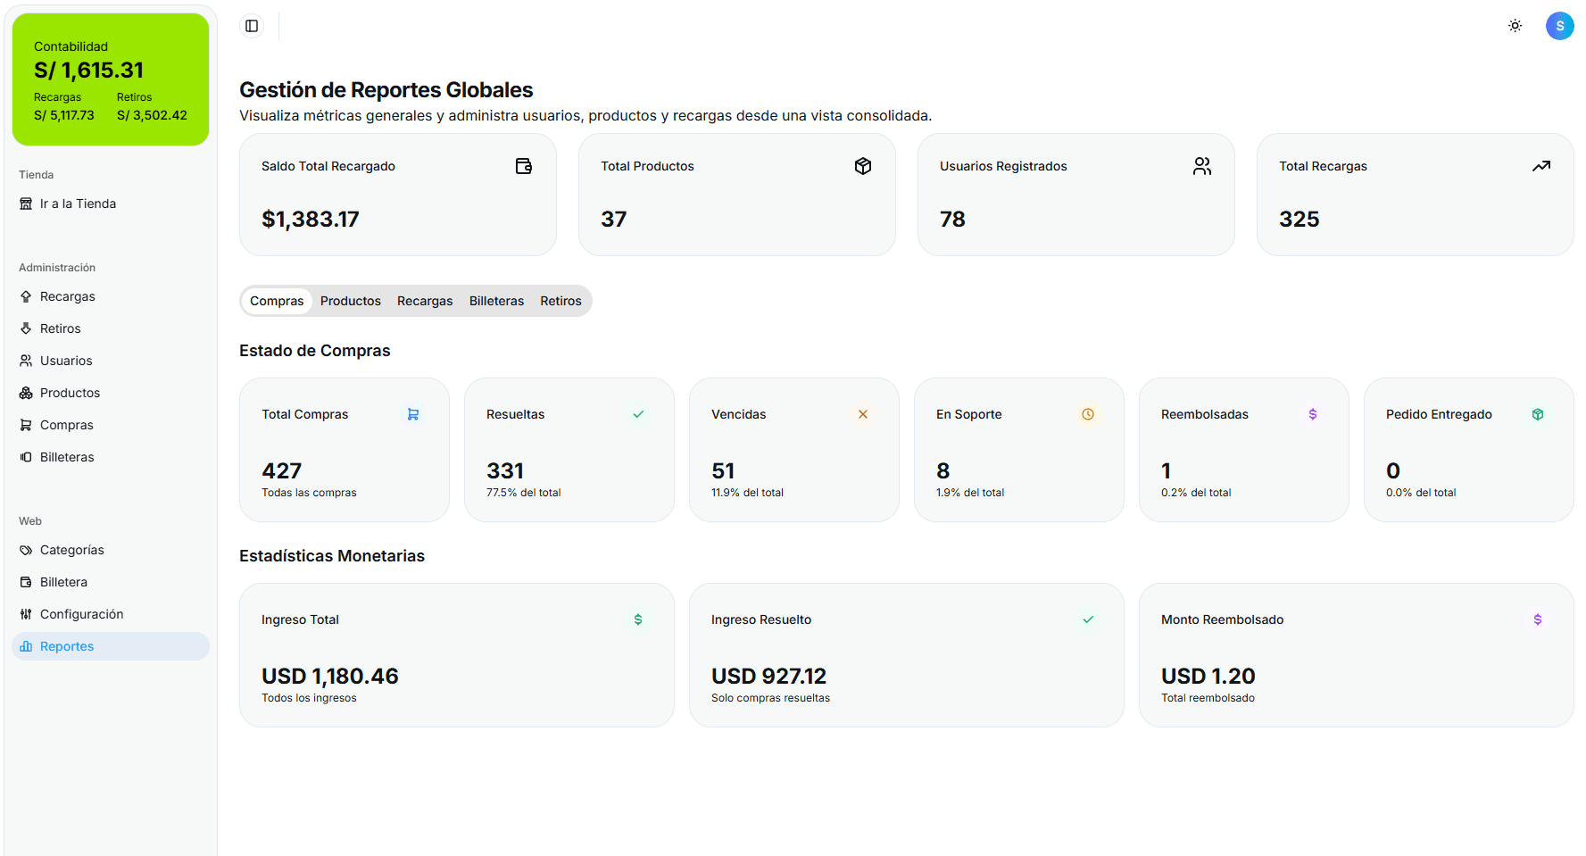The height and width of the screenshot is (856, 1586).
Task: Click the Configuración sliders icon
Action: click(27, 614)
